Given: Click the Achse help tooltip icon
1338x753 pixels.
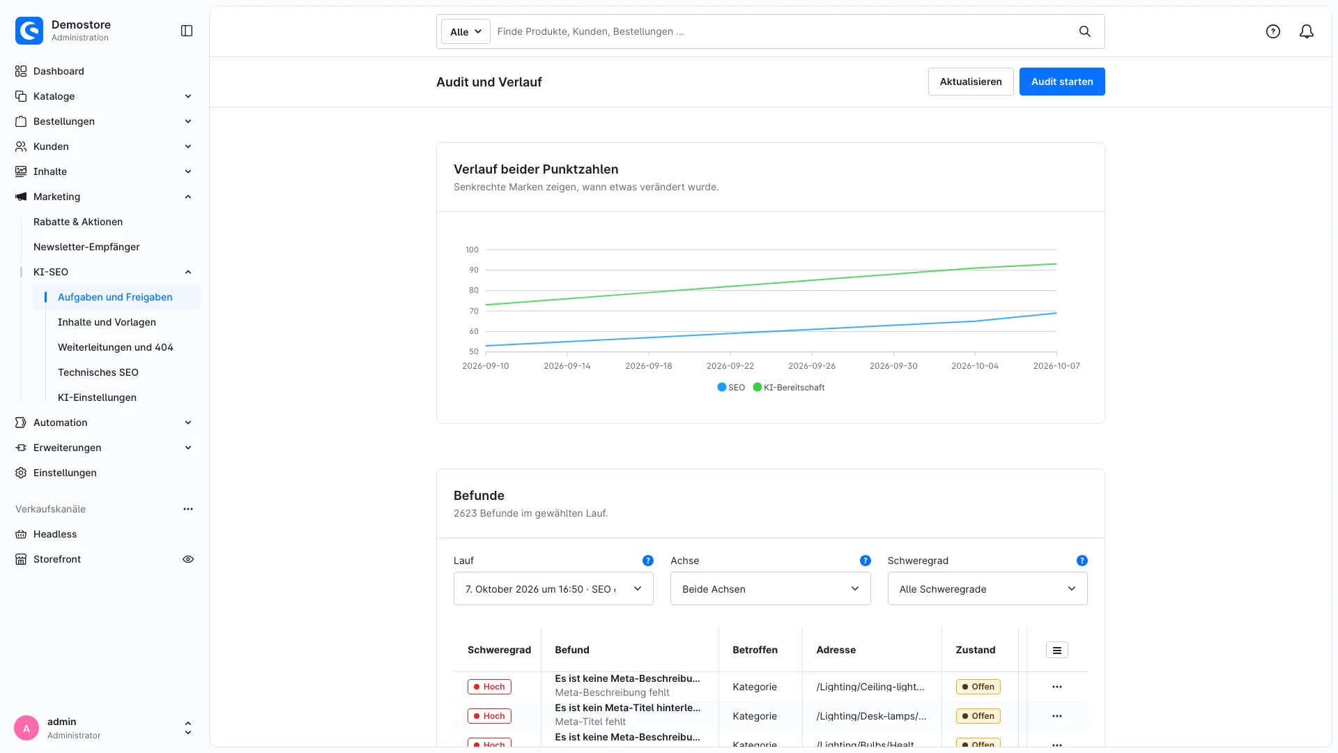Looking at the screenshot, I should (866, 561).
